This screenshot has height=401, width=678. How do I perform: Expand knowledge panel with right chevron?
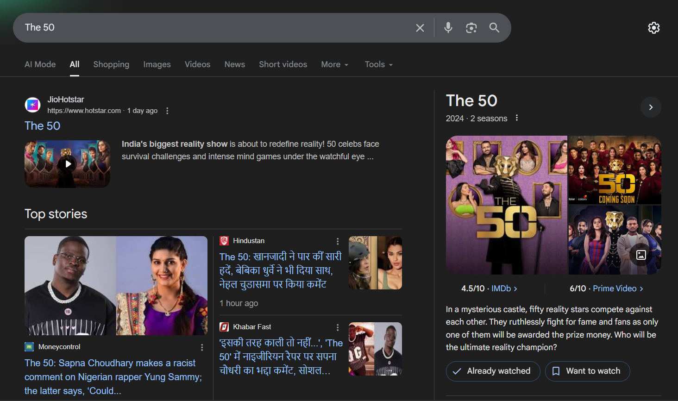point(651,107)
